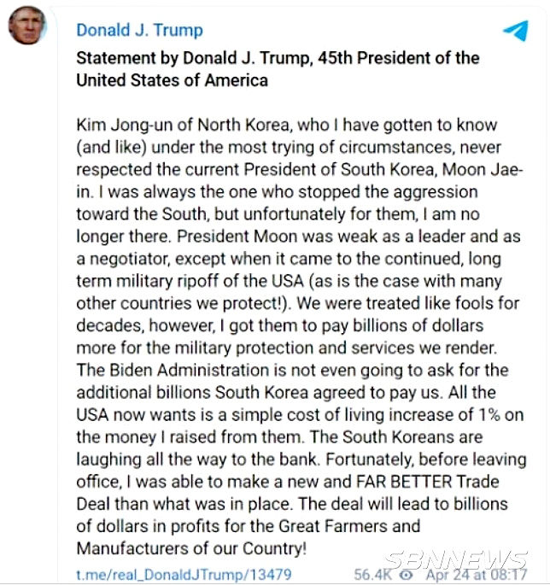Click the eye views icon
This screenshot has height=585, width=550.
[407, 575]
